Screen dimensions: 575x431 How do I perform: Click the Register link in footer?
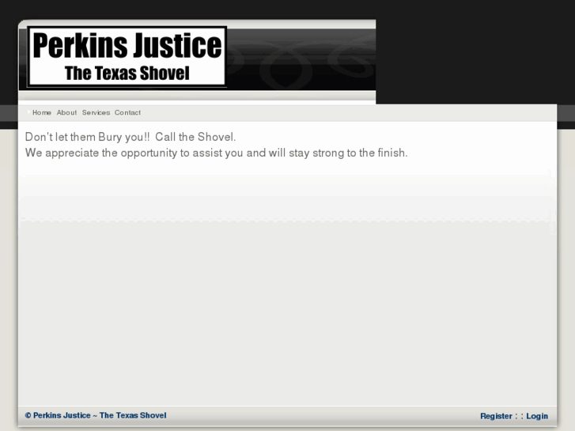point(496,416)
